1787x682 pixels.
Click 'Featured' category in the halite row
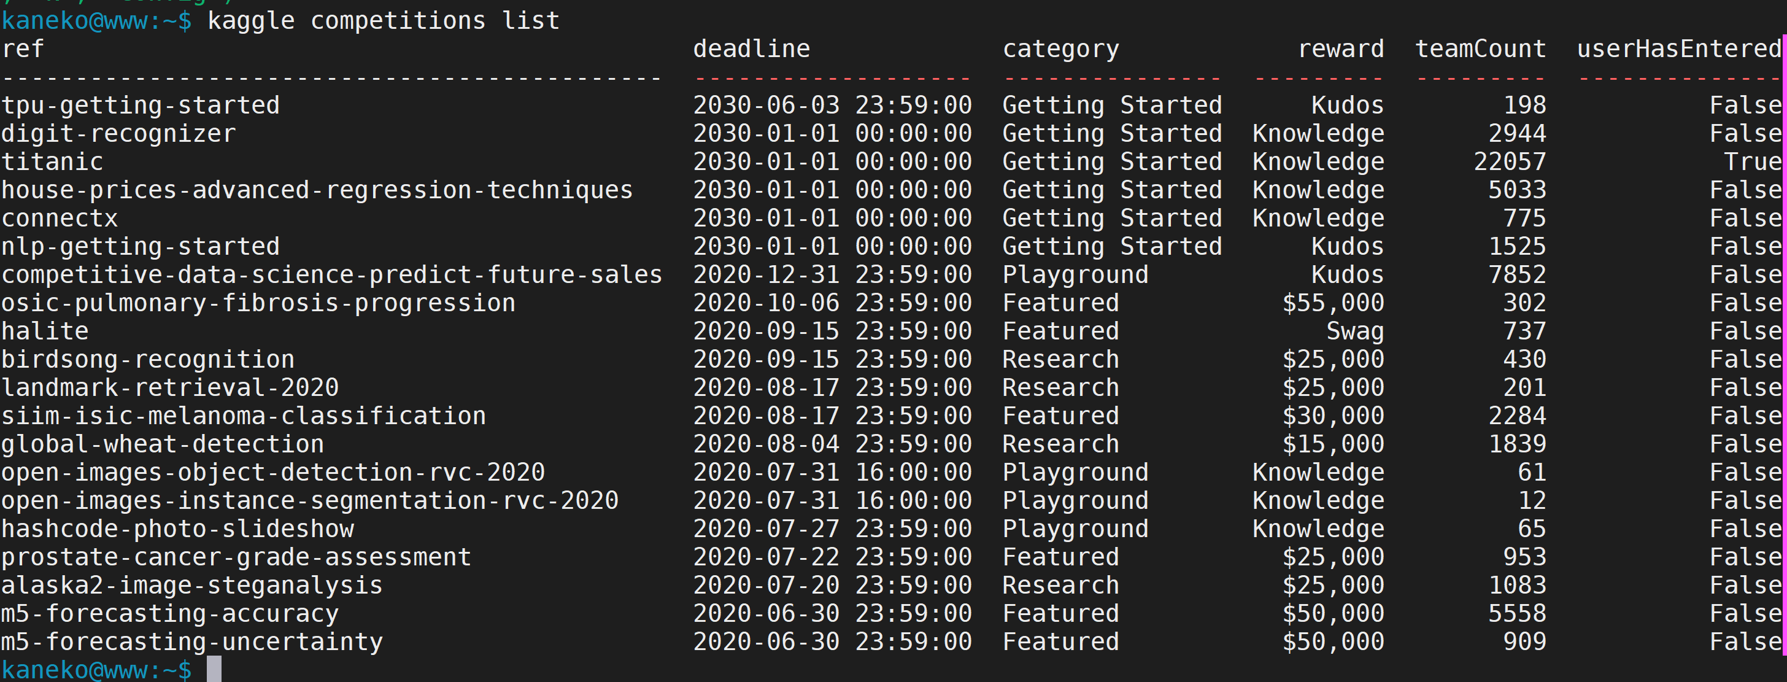(1060, 331)
